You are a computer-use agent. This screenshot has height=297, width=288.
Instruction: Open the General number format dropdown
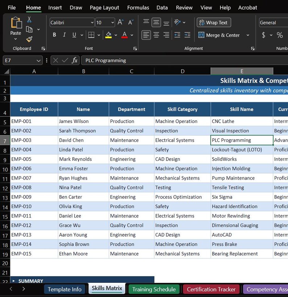click(x=273, y=23)
